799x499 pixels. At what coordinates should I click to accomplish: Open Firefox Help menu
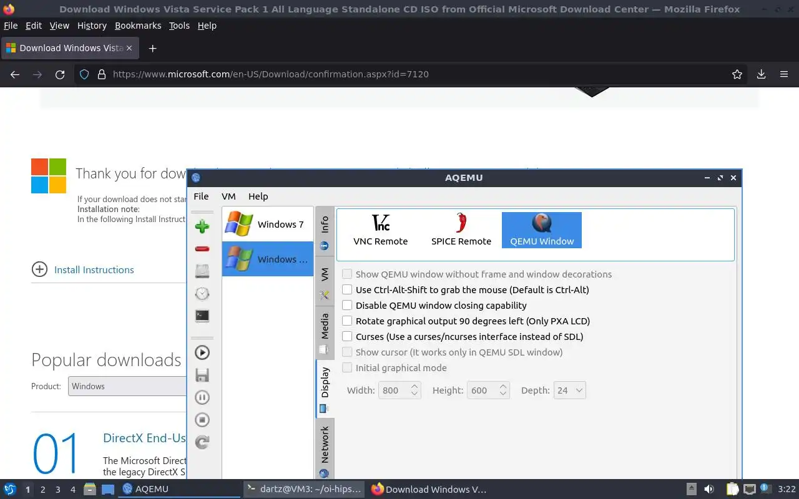[x=207, y=26]
